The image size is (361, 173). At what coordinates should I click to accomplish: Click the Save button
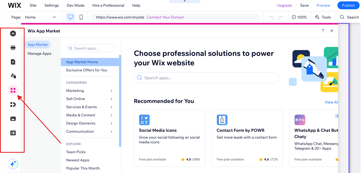coord(304,5)
